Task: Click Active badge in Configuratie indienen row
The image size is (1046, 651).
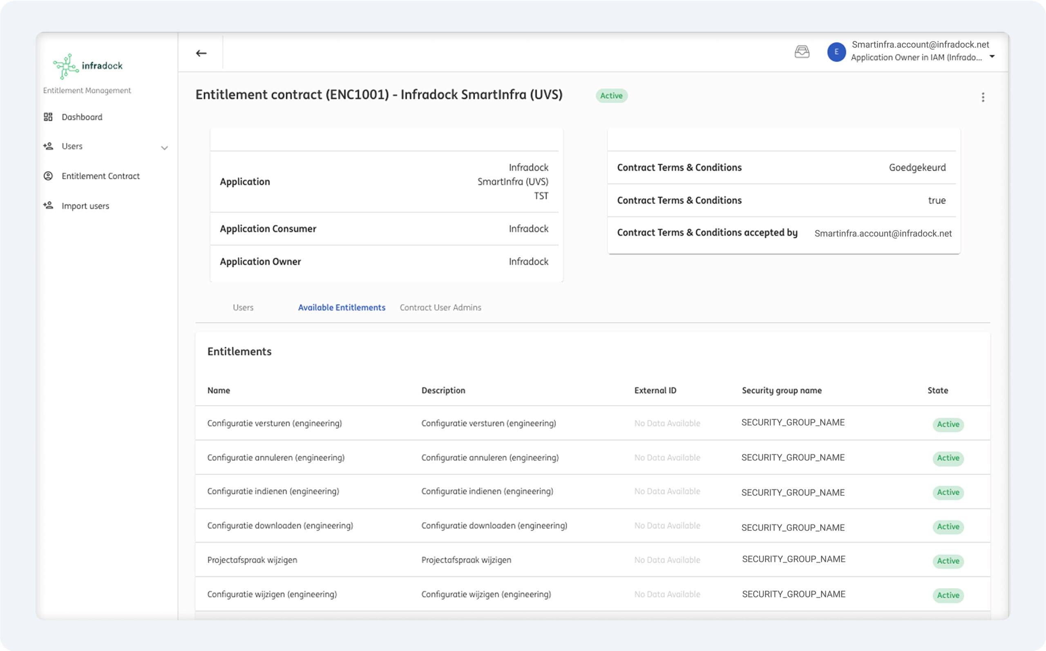Action: [948, 492]
